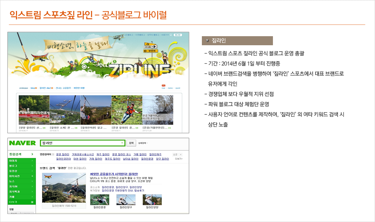
Task: Click related search 남이섬 짚라인
Action: pyautogui.click(x=130, y=159)
